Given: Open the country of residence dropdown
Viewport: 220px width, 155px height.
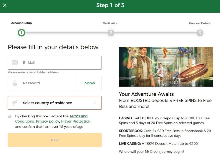Looking at the screenshot, I should [55, 103].
